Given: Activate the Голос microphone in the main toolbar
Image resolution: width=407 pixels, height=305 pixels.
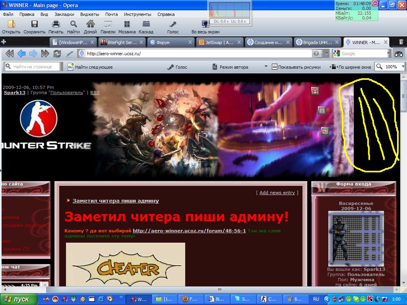Looking at the screenshot, I should [173, 27].
